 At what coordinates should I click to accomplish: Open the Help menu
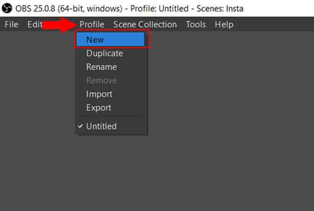pyautogui.click(x=224, y=25)
